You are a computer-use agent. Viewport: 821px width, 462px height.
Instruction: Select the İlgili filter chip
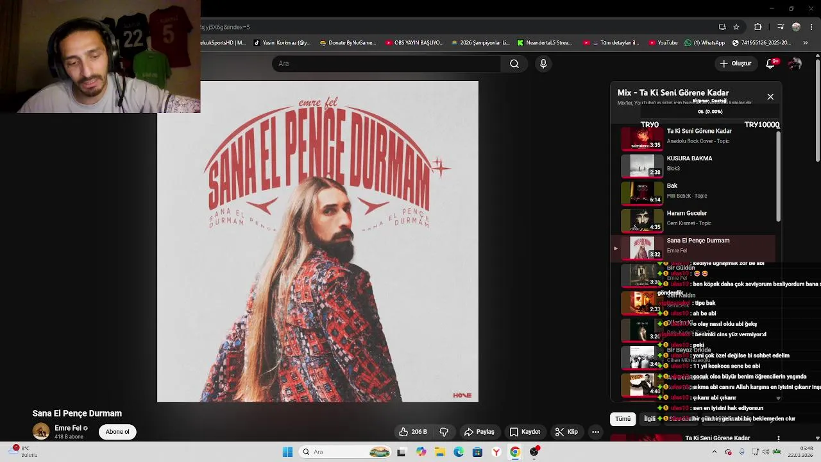coord(650,419)
